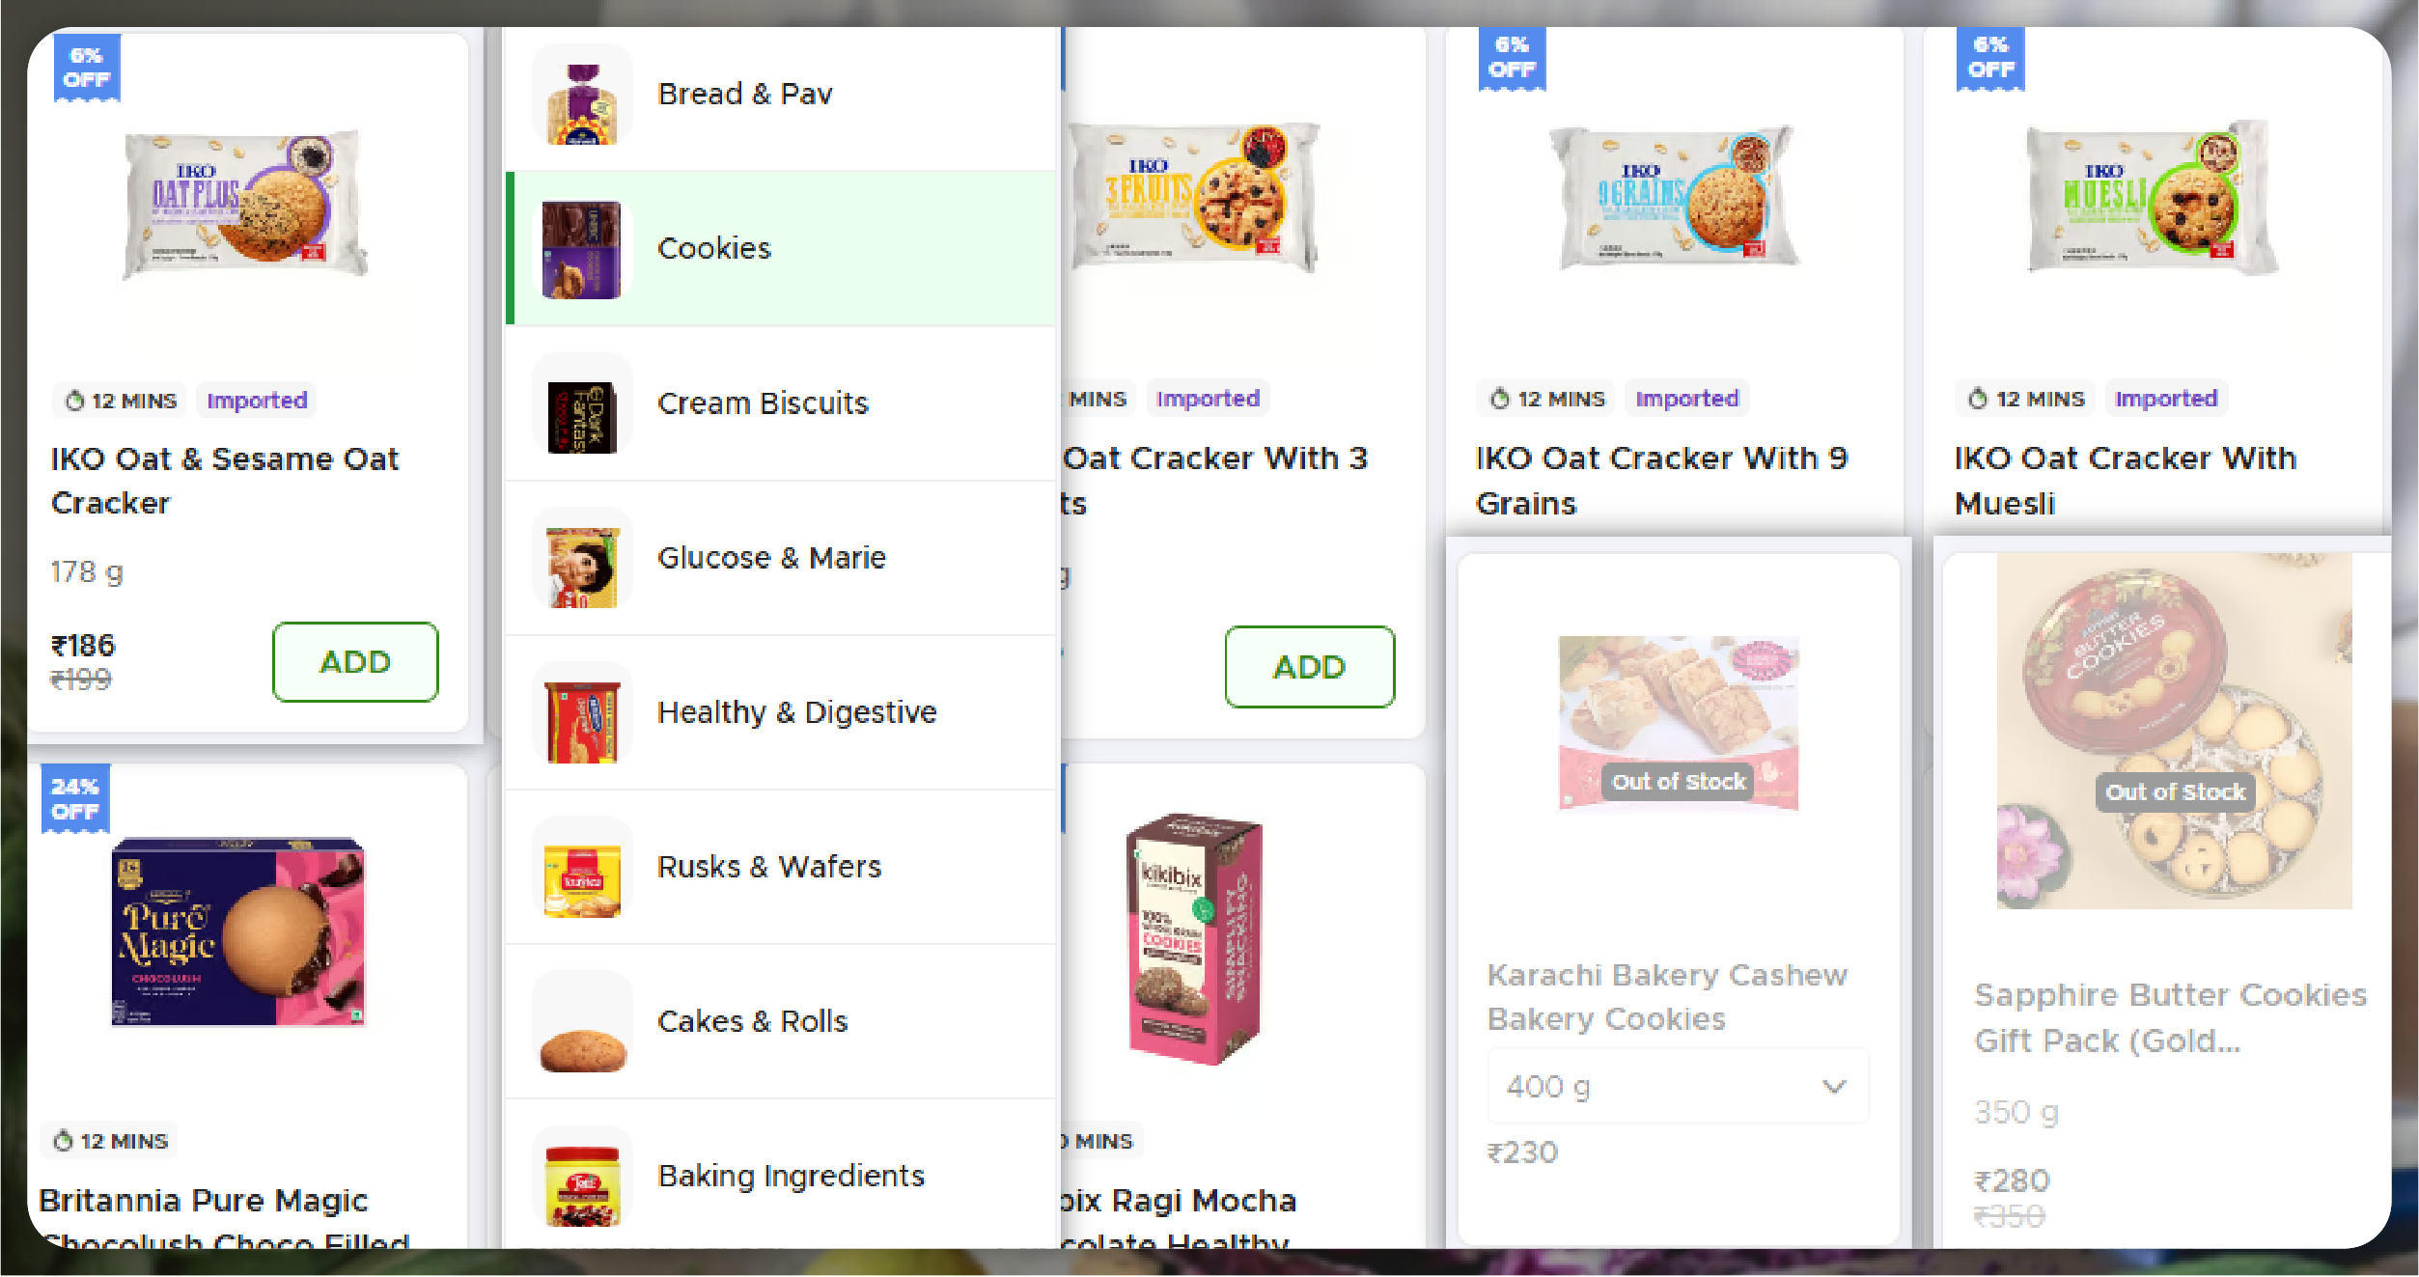The width and height of the screenshot is (2419, 1277).
Task: Open the IKO Muesli cracker product image
Action: click(2152, 198)
